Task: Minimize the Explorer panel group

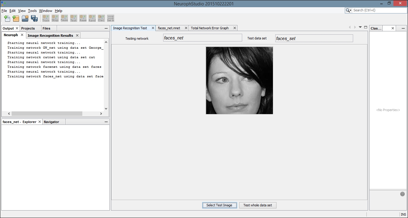Action: click(x=106, y=122)
